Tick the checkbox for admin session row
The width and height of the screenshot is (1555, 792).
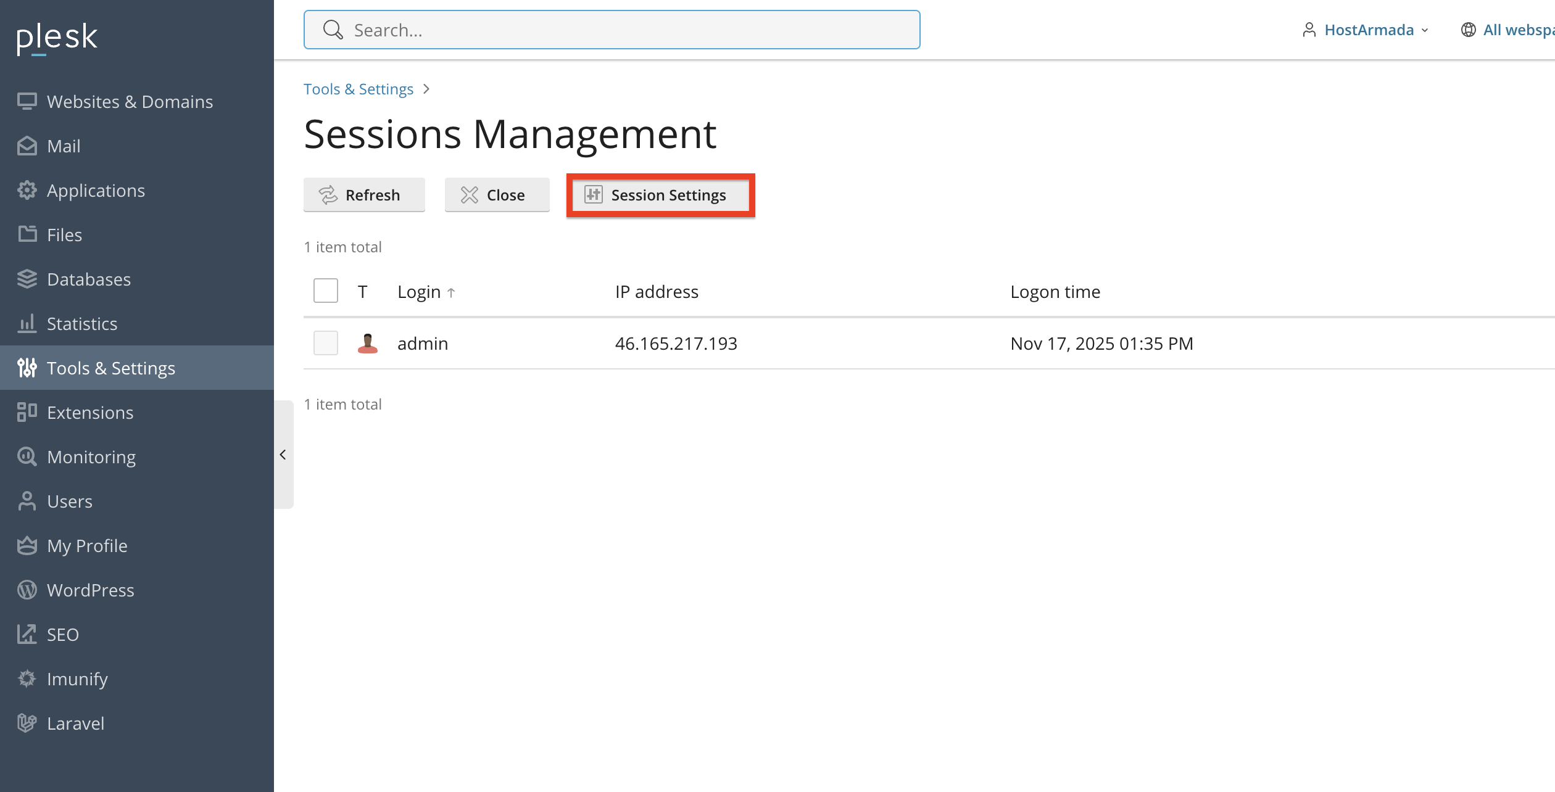pos(326,343)
